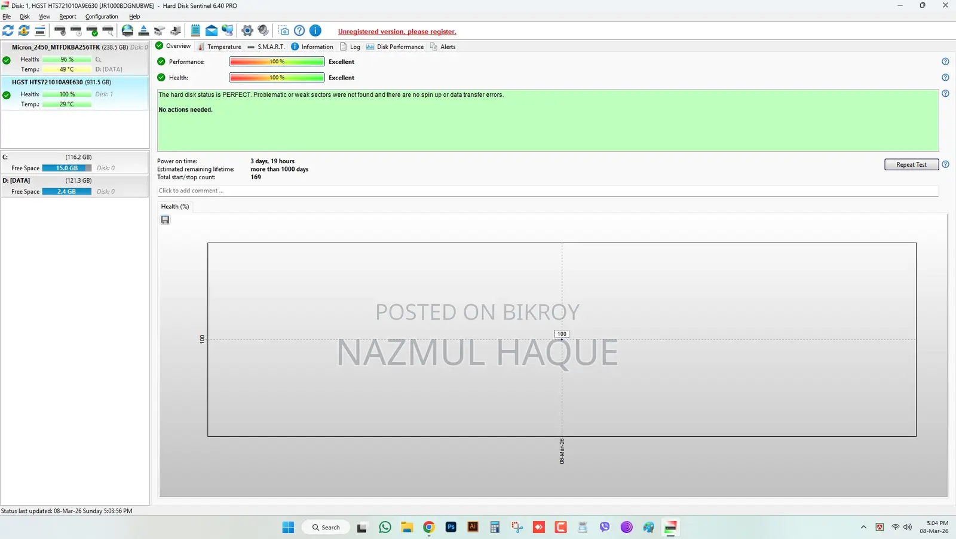Viewport: 956px width, 539px height.
Task: Click the envelope toolbar icon
Action: point(212,30)
